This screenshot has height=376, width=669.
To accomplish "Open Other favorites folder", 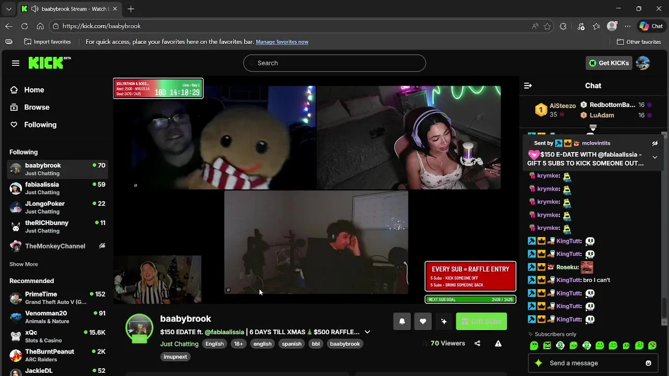I will [639, 42].
